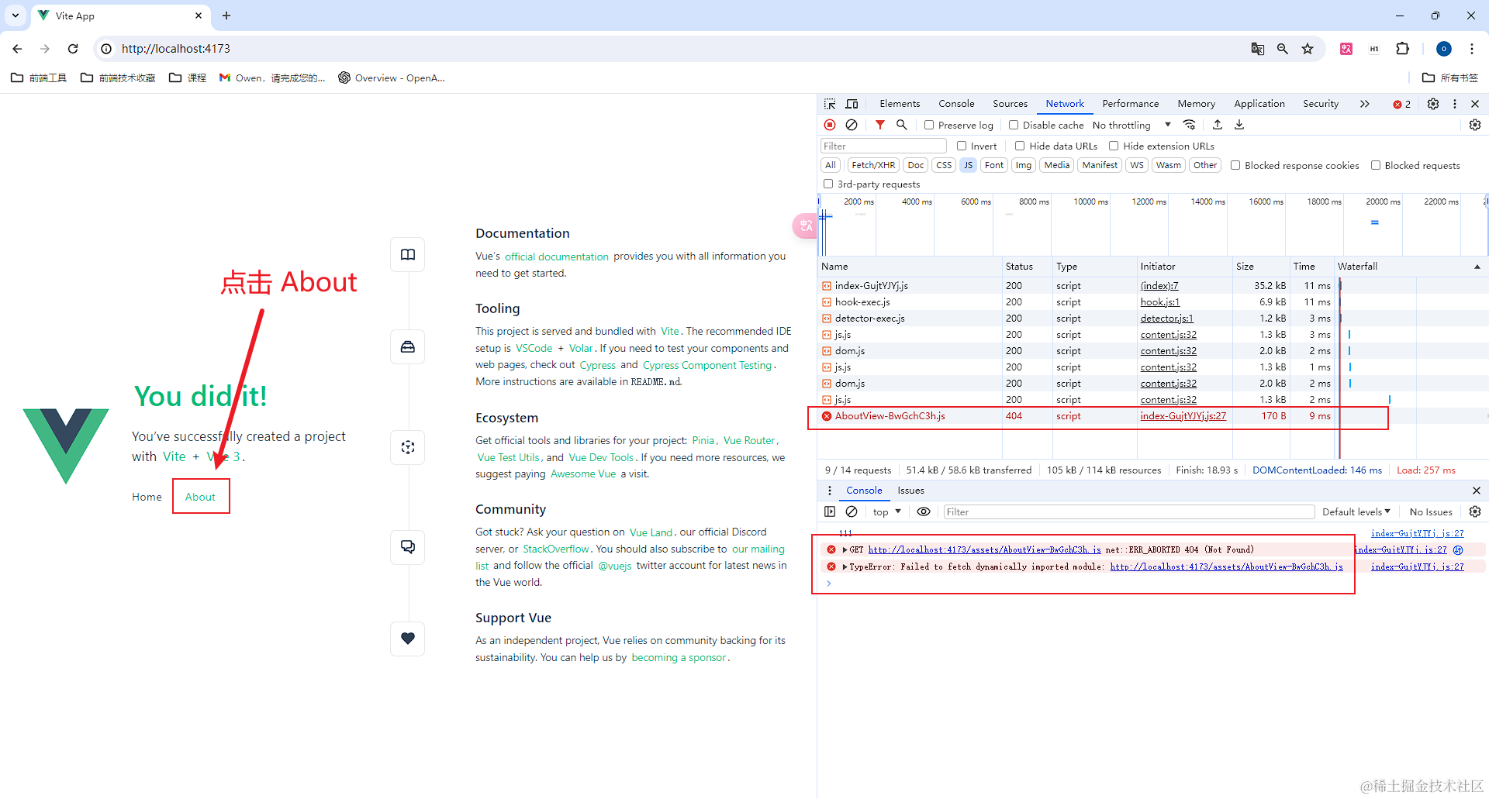The width and height of the screenshot is (1489, 799).
Task: Focus the network Filter text box
Action: pyautogui.click(x=883, y=146)
